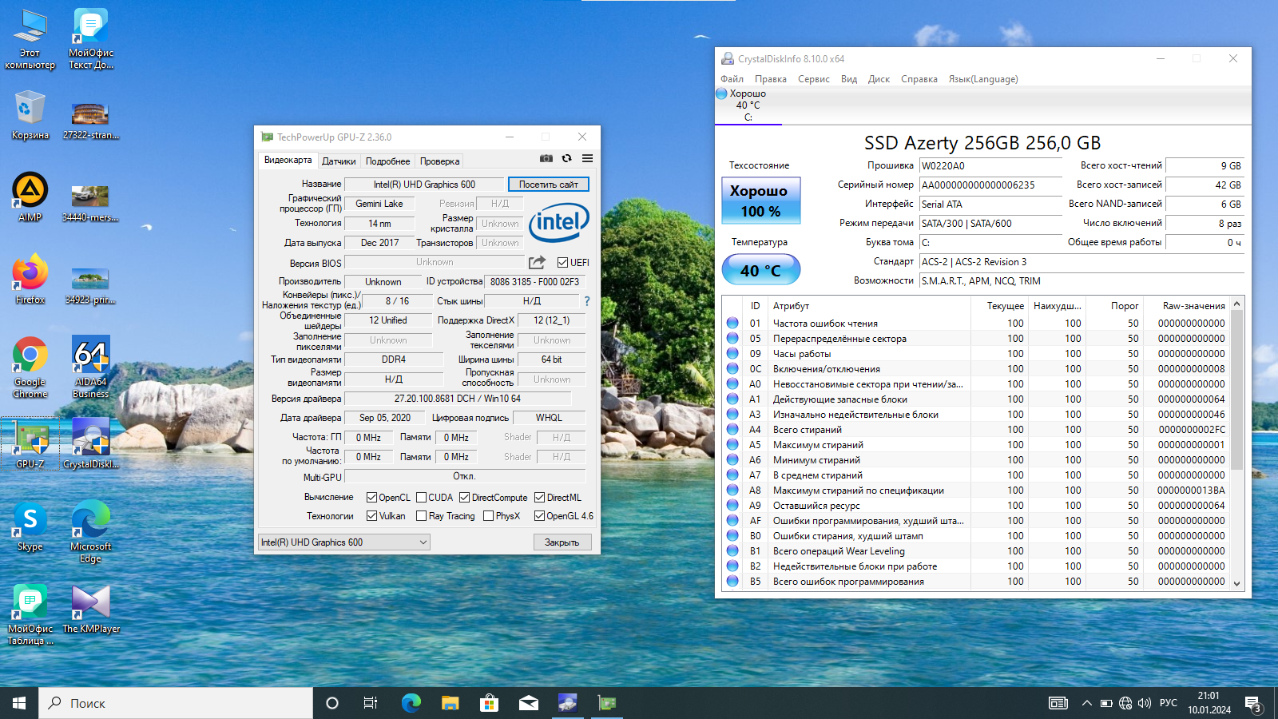The image size is (1278, 719).
Task: Open the notification center icon
Action: click(1253, 703)
